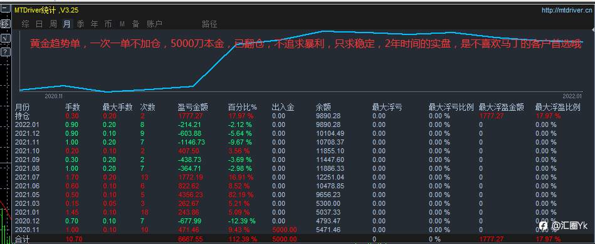The height and width of the screenshot is (244, 595).
Task: Select the 2020.12 row
Action: pos(297,221)
